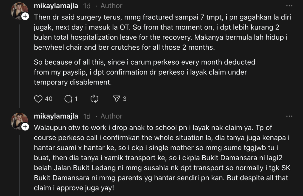Image resolution: width=303 pixels, height=196 pixels.
Task: Share the first post via paper plane icon
Action: (117, 99)
